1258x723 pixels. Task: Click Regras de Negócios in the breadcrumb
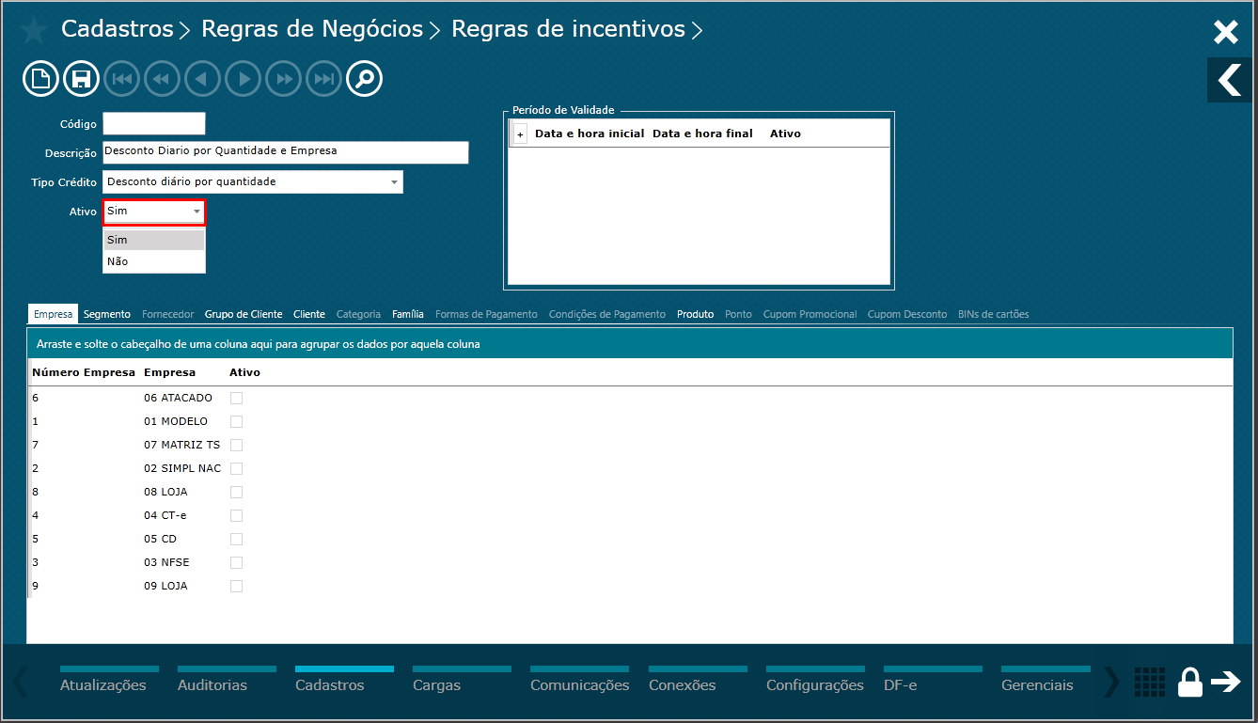(312, 29)
